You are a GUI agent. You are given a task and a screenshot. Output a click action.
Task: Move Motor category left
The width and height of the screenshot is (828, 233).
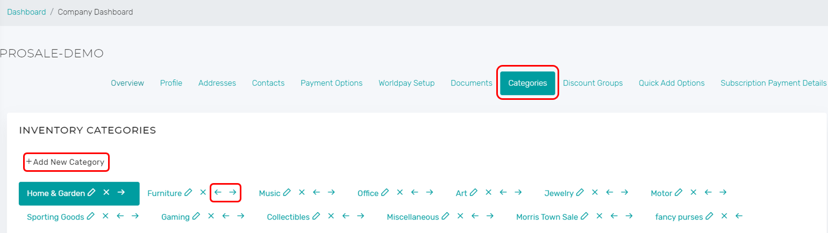[x=709, y=192]
